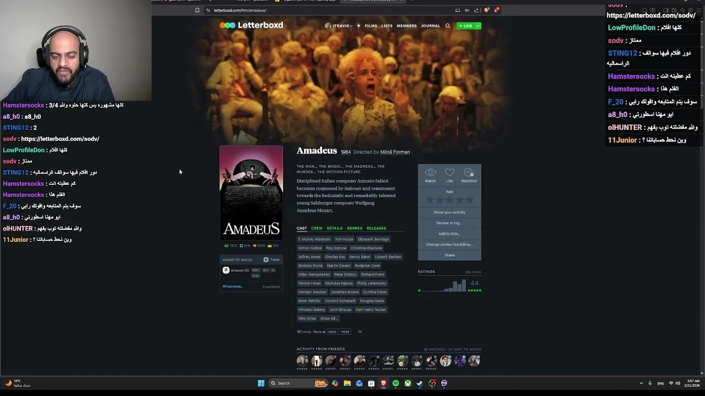Show hidden system tray icons

641,383
